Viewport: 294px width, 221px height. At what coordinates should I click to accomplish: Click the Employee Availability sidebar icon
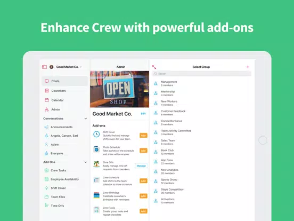coord(46,179)
